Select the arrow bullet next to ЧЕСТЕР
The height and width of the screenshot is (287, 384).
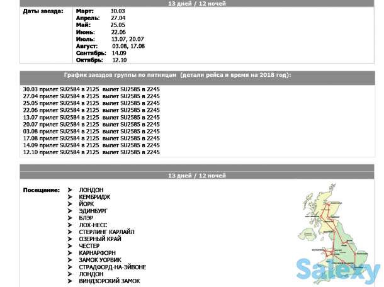(70, 246)
